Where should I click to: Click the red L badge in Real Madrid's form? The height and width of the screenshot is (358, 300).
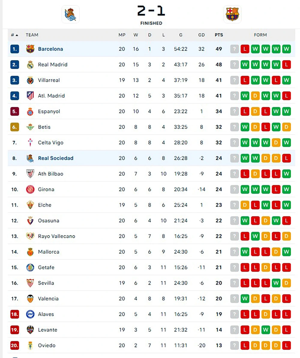click(286, 65)
